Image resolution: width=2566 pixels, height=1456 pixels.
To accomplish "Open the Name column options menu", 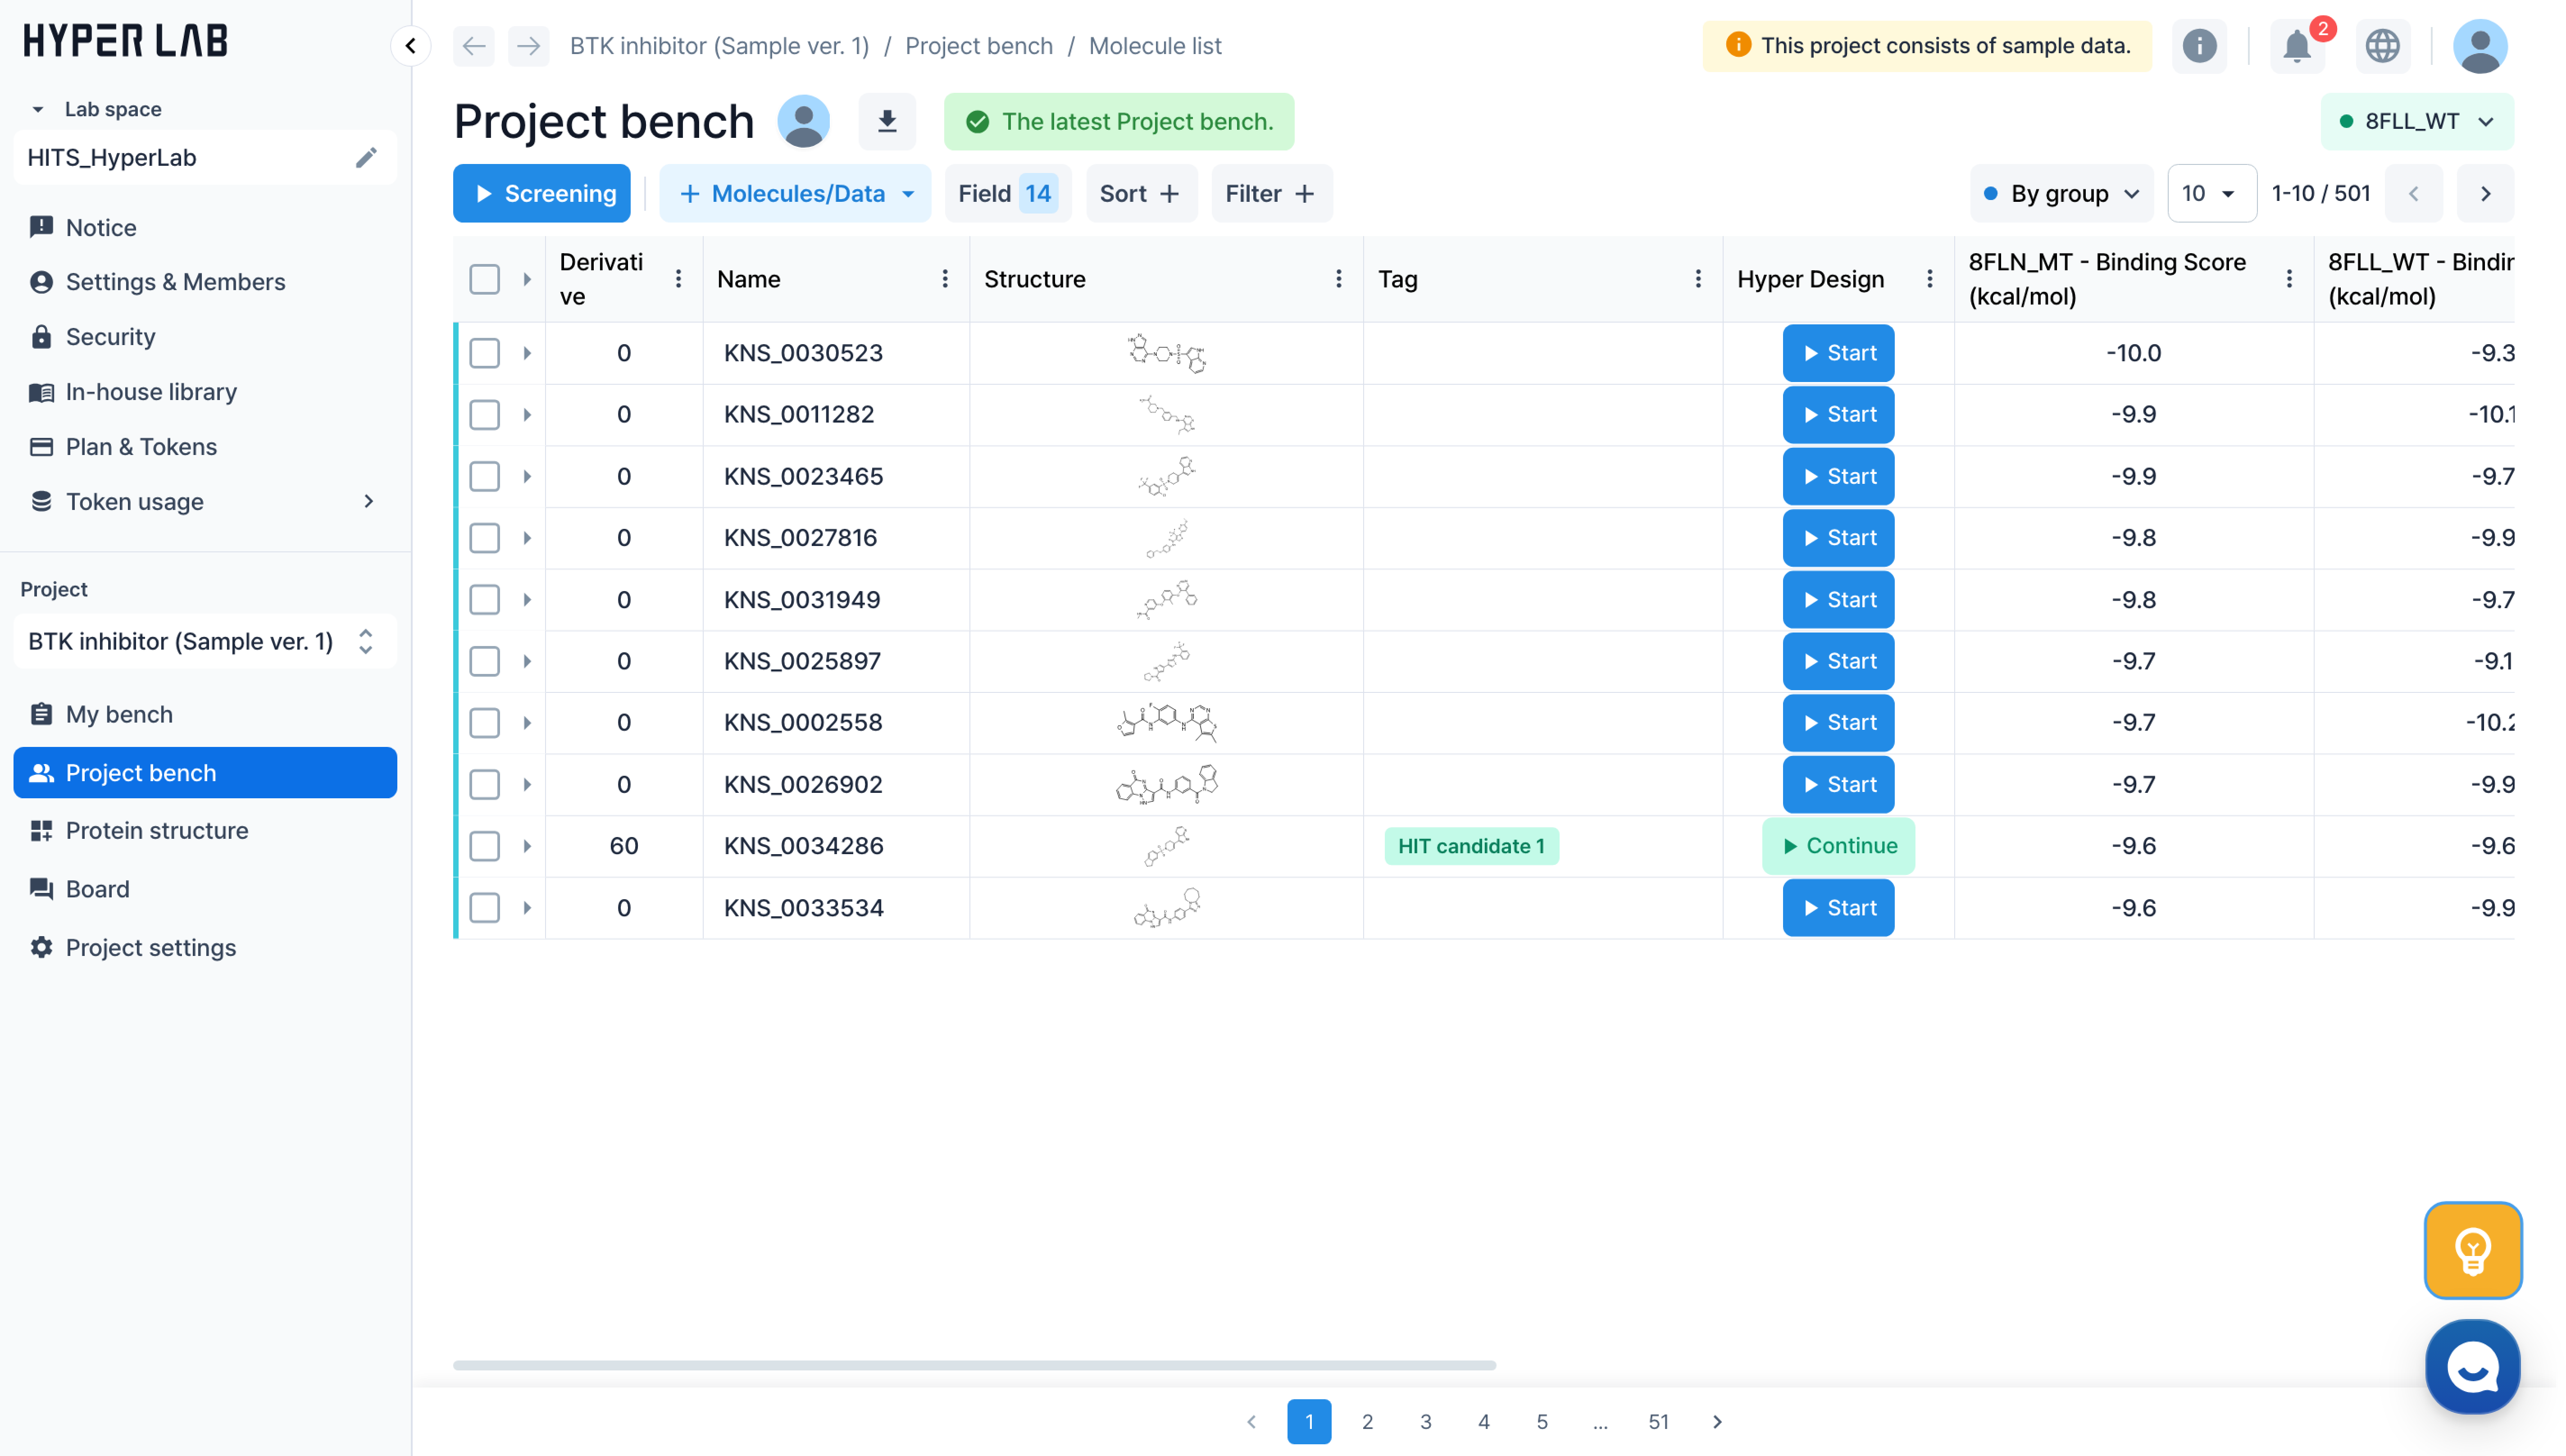I will pyautogui.click(x=944, y=279).
